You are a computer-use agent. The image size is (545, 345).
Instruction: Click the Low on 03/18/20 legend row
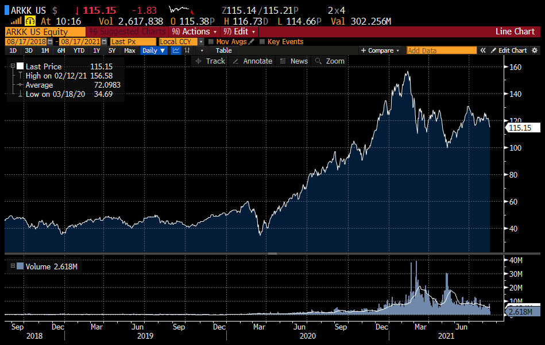click(x=69, y=94)
